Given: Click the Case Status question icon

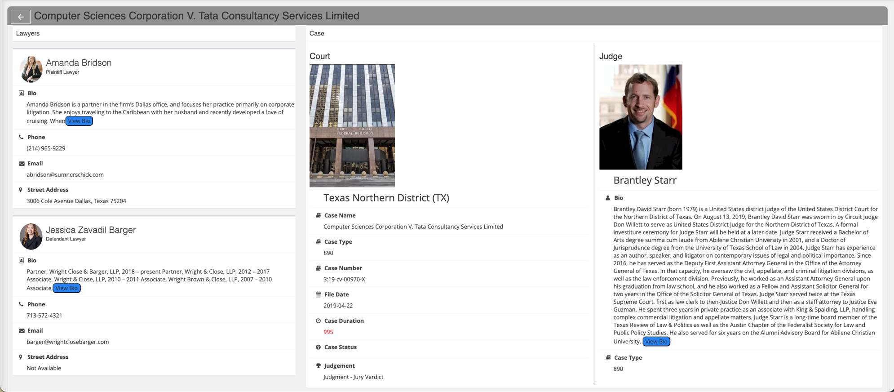Looking at the screenshot, I should (x=319, y=347).
